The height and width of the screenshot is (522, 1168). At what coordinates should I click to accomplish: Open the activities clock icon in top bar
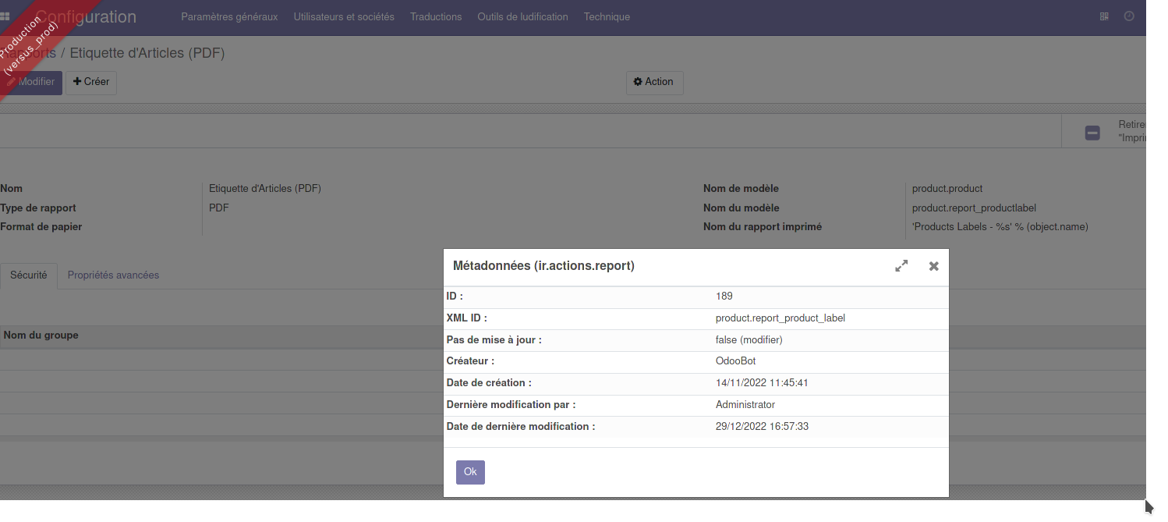coord(1129,16)
